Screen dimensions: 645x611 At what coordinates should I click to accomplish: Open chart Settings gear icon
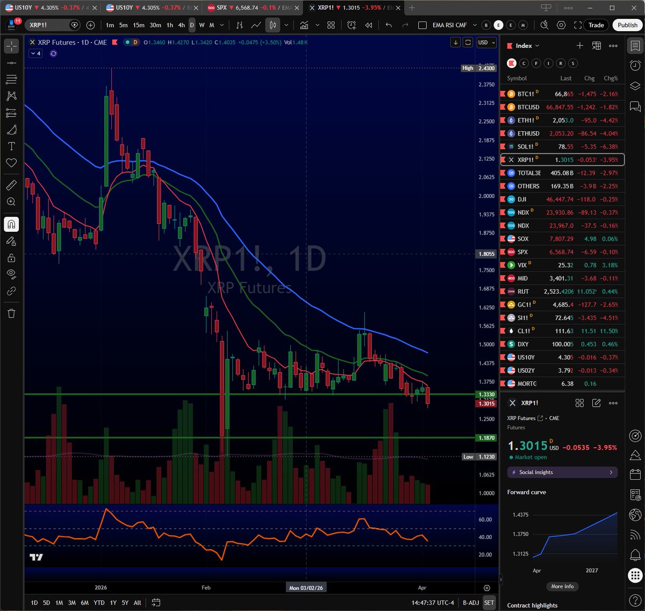click(x=561, y=25)
